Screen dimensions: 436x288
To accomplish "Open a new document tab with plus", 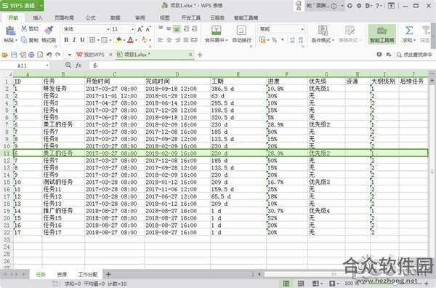I will click(x=200, y=55).
